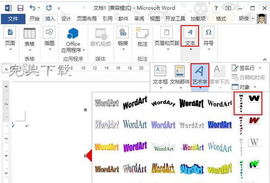Switch to the 视图 View tab
270x183 pixels.
[x=155, y=18]
